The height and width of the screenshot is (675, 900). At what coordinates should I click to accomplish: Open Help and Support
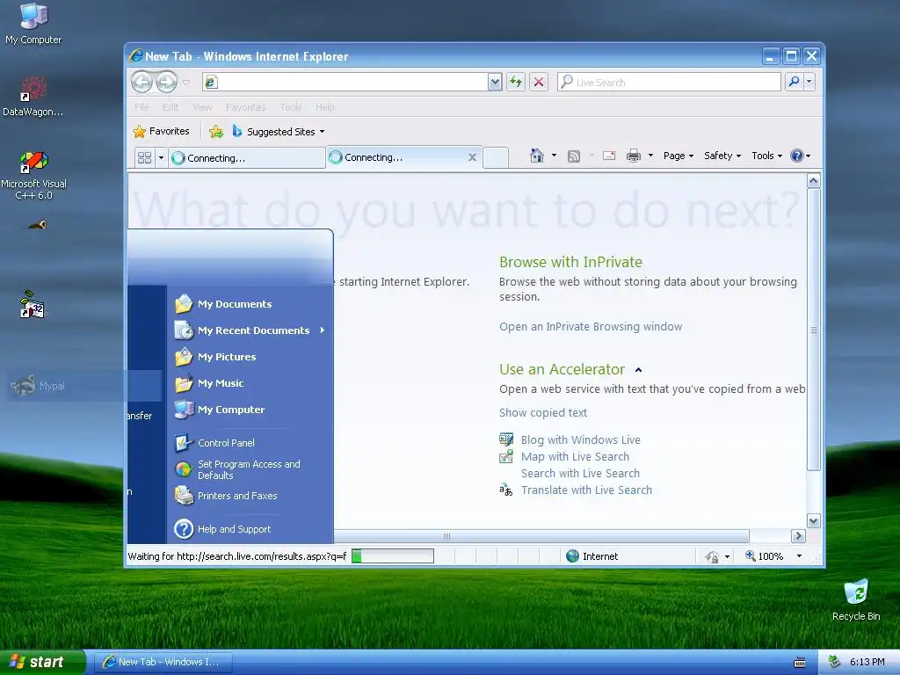point(222,528)
